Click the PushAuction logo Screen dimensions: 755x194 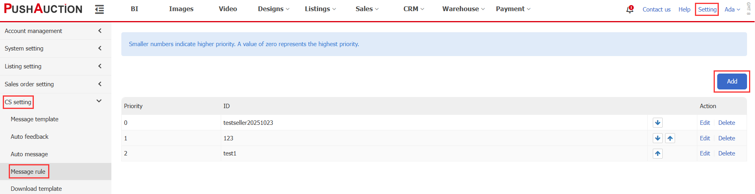[x=43, y=9]
